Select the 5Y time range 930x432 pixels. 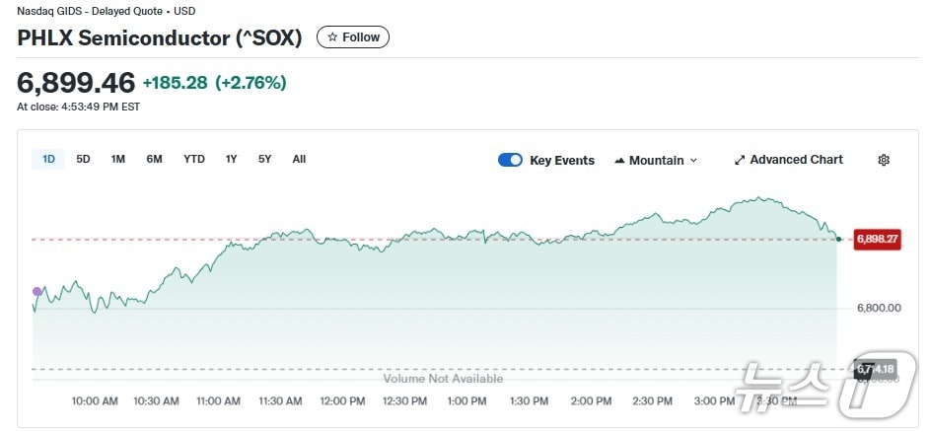[x=264, y=159]
